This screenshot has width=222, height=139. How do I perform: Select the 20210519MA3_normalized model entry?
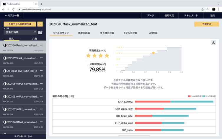coord(23,85)
